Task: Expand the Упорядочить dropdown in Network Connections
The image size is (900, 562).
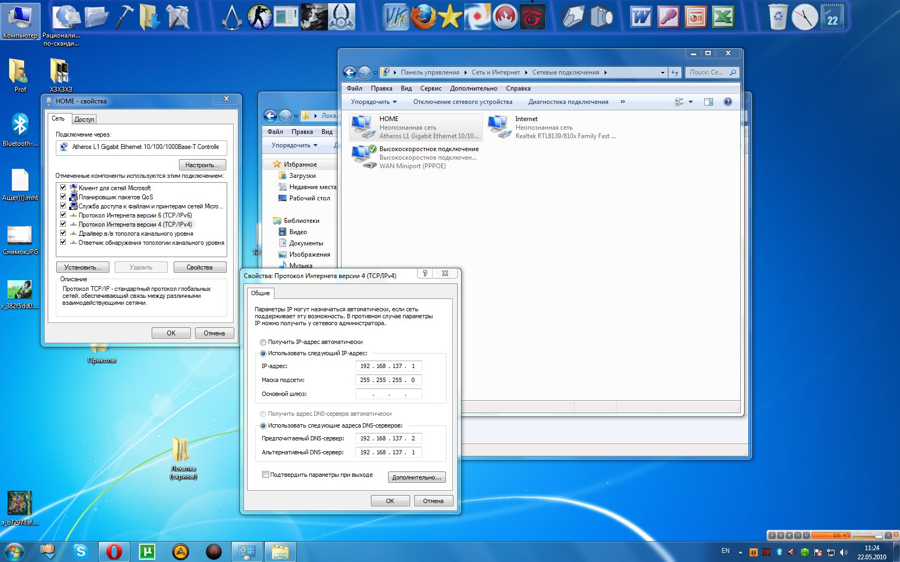Action: point(374,102)
